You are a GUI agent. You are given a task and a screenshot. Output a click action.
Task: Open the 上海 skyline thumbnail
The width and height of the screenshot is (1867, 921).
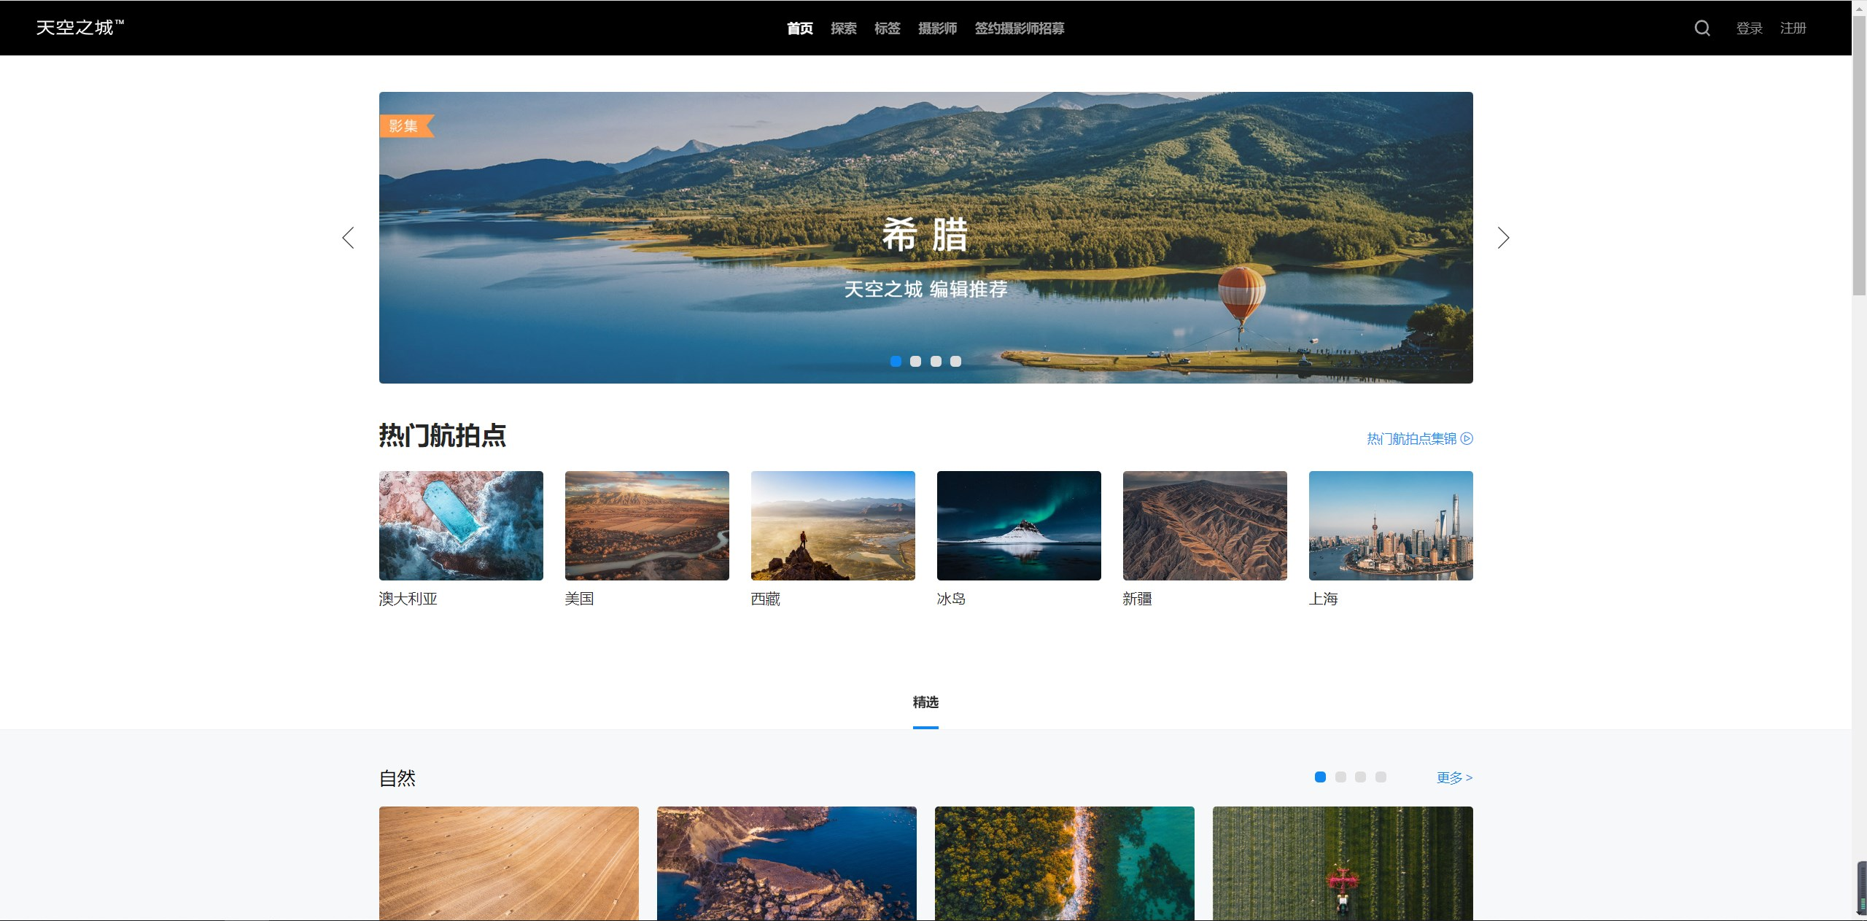pos(1390,525)
